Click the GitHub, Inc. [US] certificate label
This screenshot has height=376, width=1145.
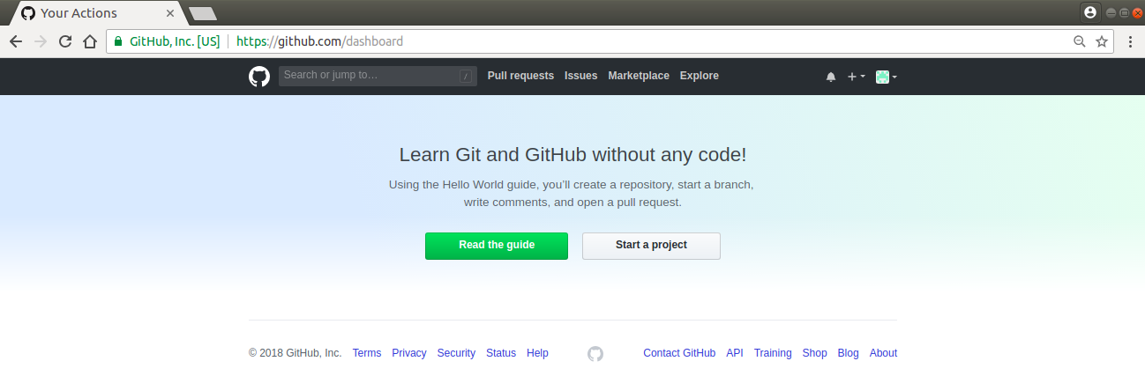(175, 41)
